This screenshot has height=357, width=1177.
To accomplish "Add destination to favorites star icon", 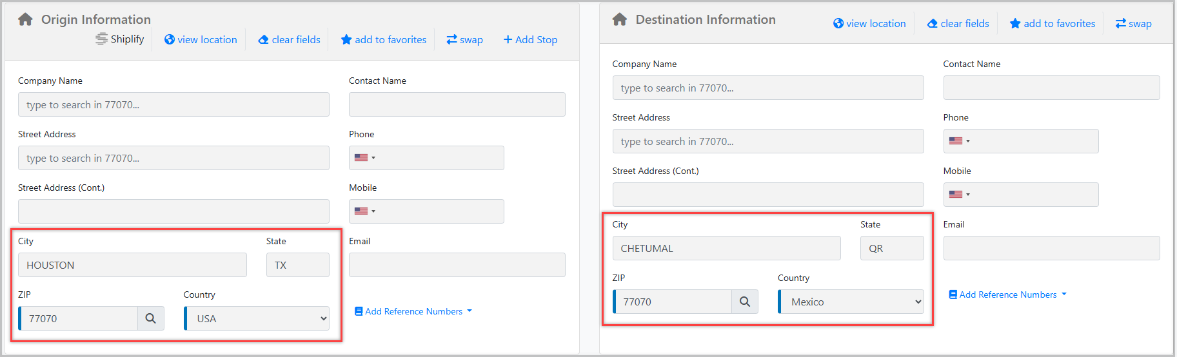I will (x=1015, y=24).
